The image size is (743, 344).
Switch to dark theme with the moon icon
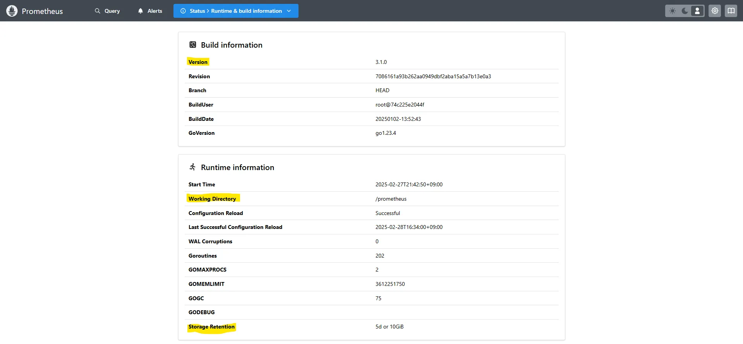tap(685, 11)
